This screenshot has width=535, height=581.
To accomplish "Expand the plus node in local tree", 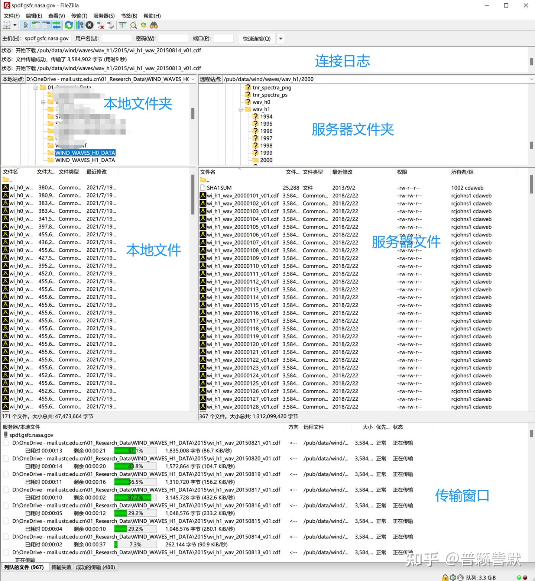I will 43,102.
